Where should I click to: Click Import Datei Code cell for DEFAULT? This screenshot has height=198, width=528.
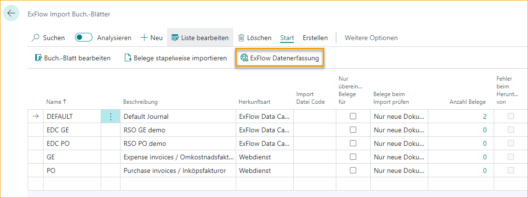click(x=315, y=116)
